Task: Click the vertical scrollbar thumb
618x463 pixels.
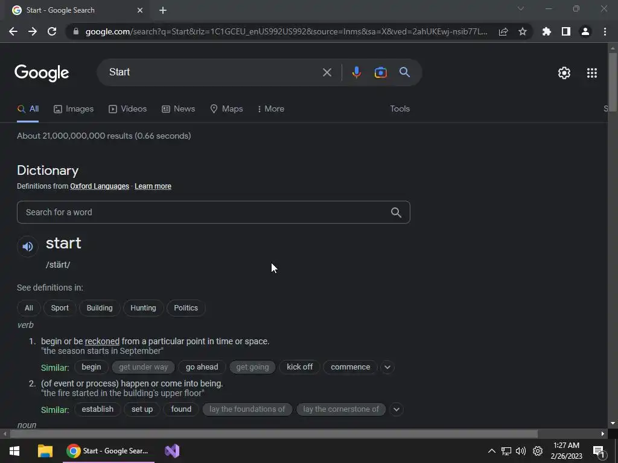Action: [x=613, y=82]
